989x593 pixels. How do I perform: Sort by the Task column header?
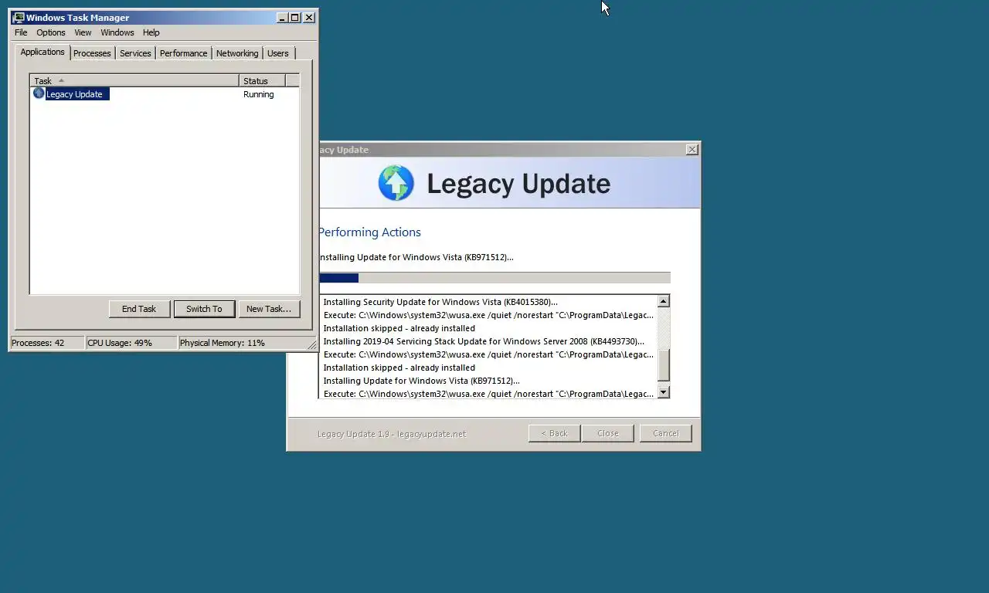pos(134,80)
